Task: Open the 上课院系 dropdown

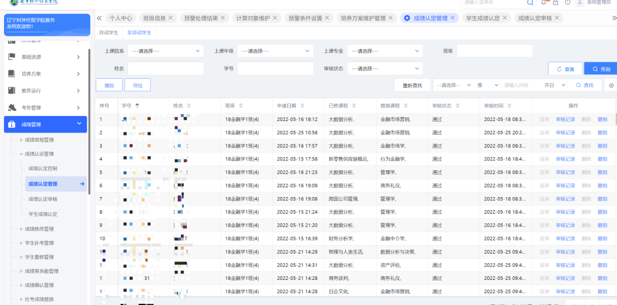Action: click(x=166, y=51)
